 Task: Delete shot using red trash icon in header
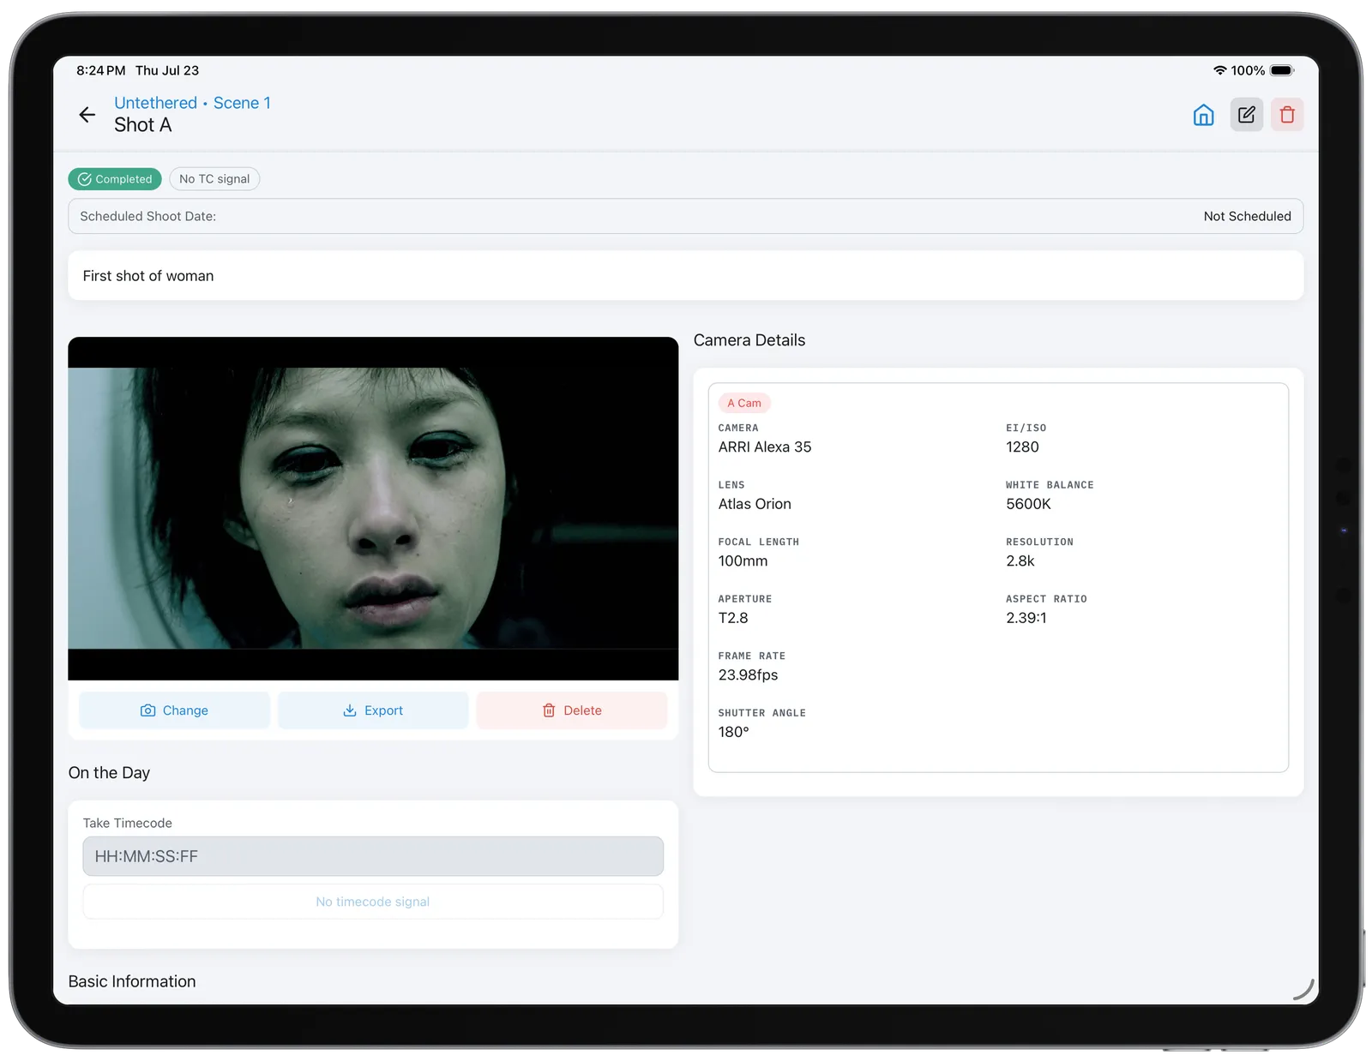point(1287,114)
